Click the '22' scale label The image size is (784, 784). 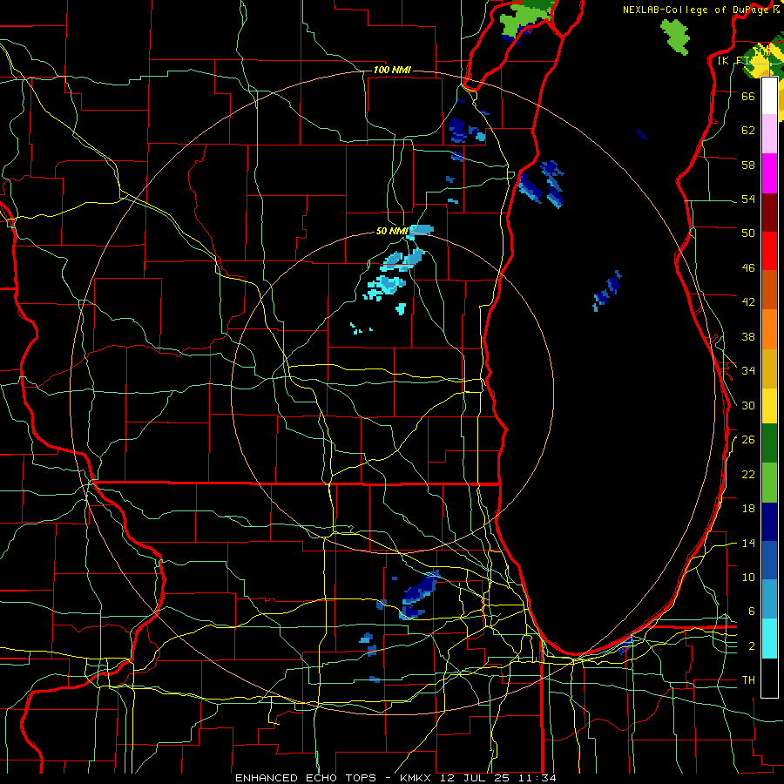pos(748,474)
